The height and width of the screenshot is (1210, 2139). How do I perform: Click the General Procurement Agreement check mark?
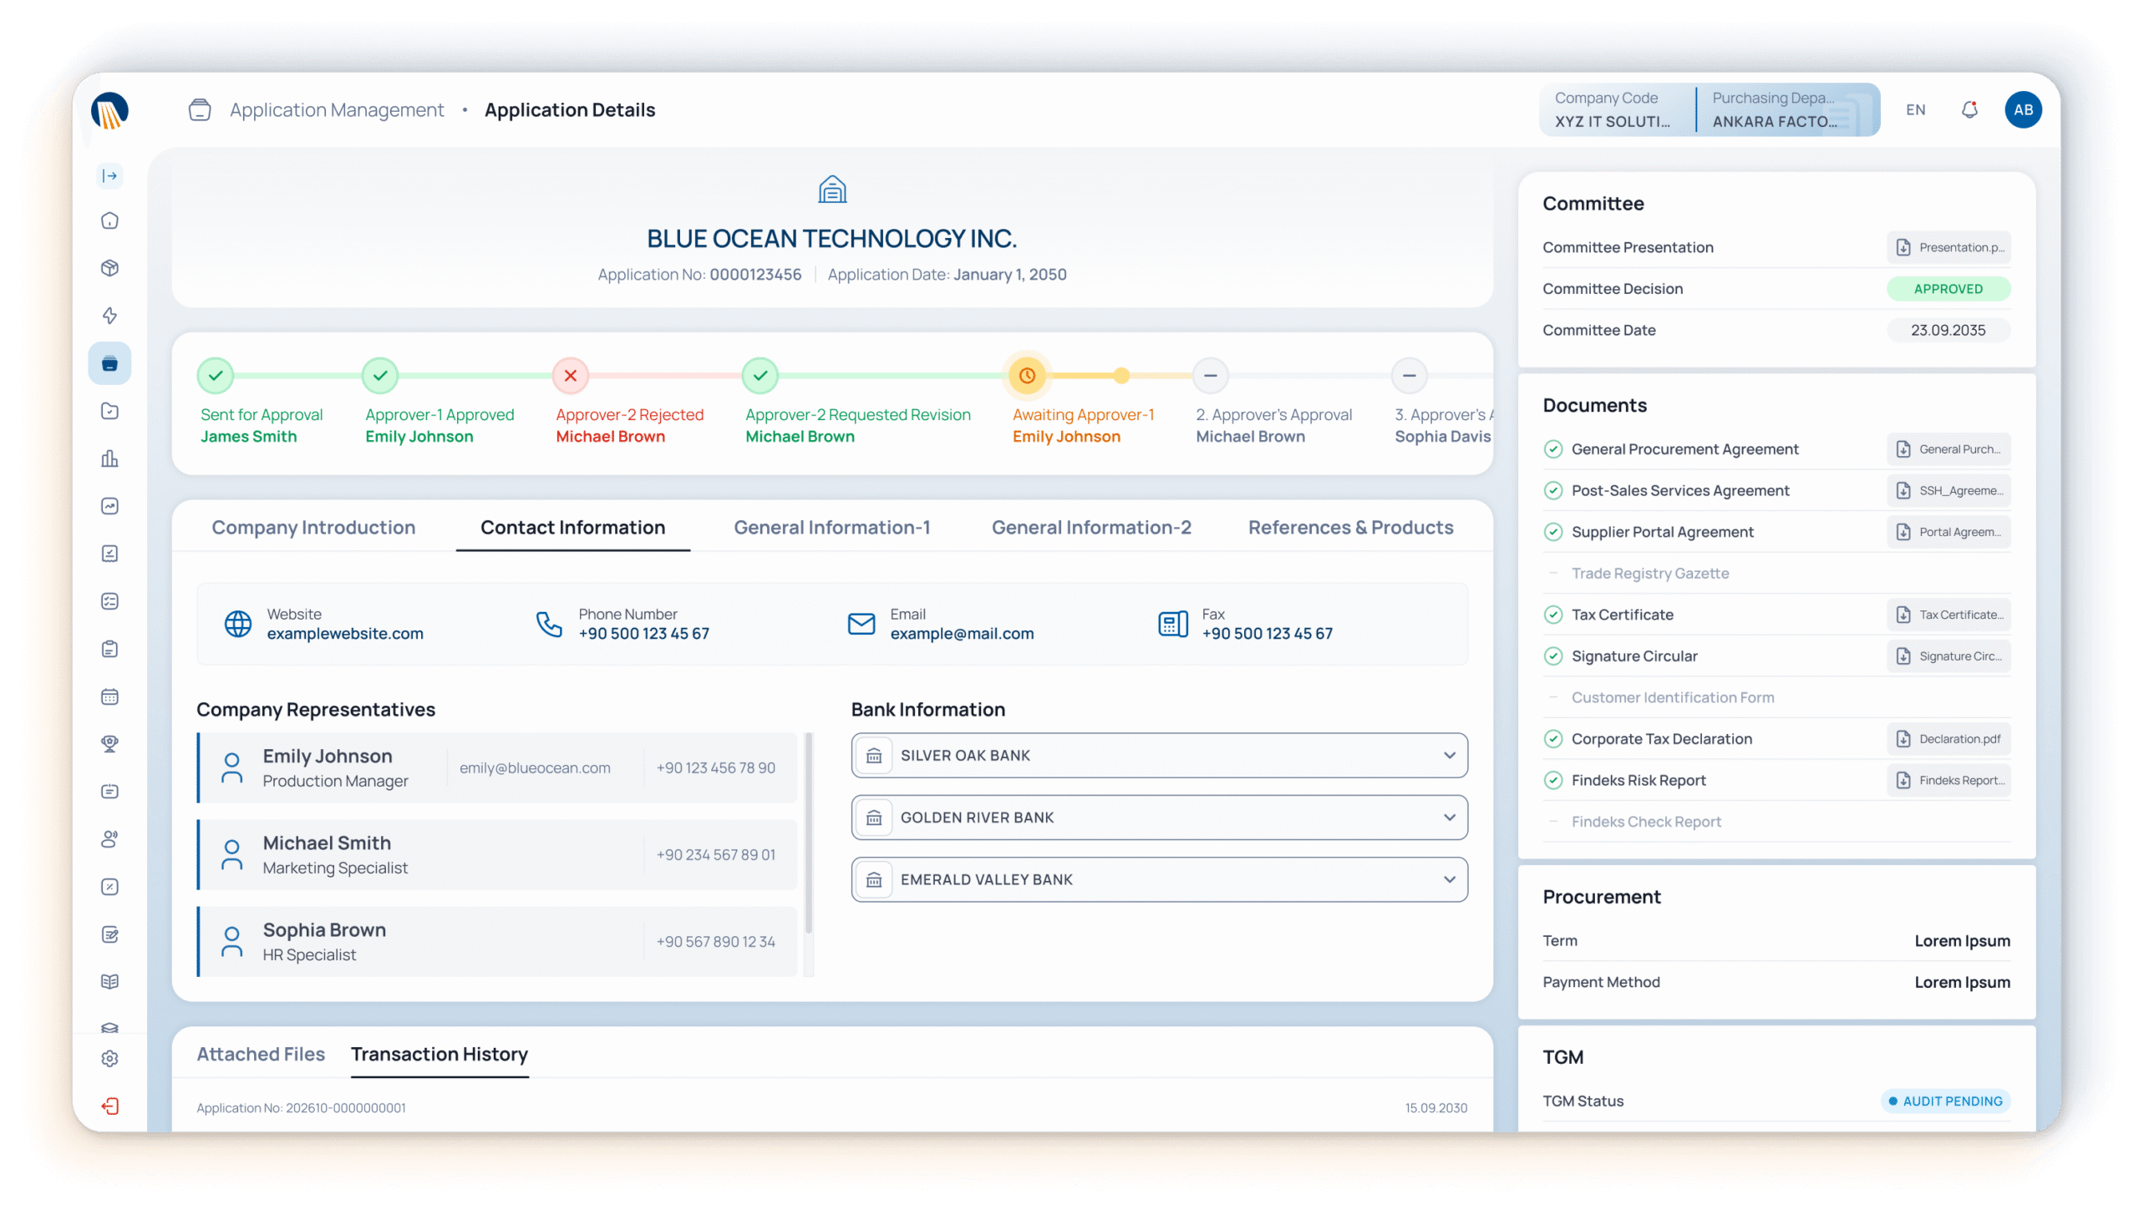(1552, 449)
